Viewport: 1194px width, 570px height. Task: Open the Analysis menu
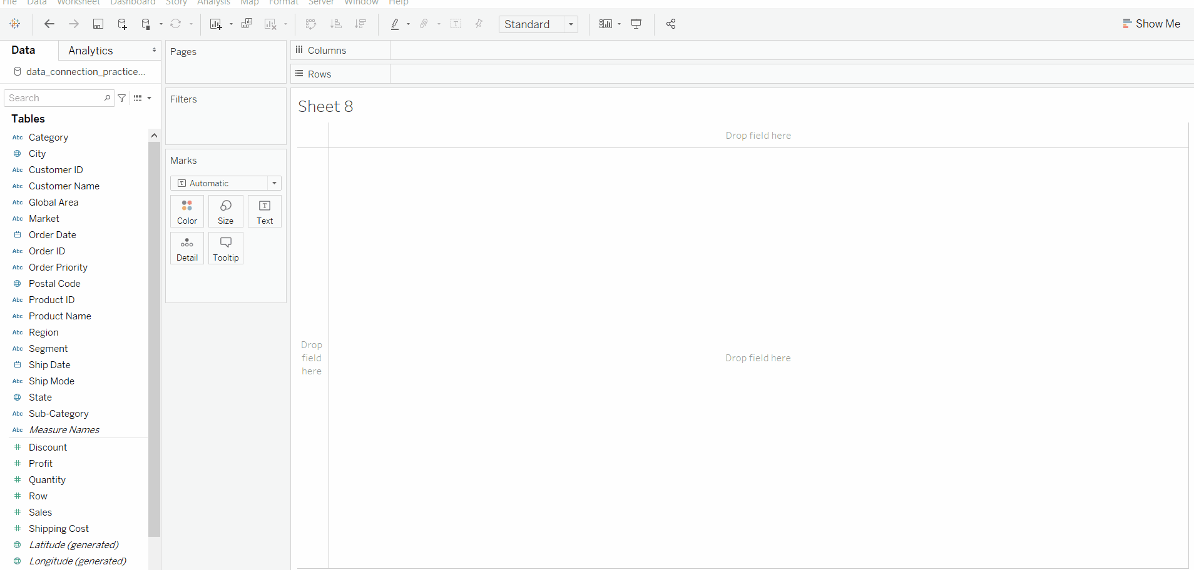[x=213, y=2]
